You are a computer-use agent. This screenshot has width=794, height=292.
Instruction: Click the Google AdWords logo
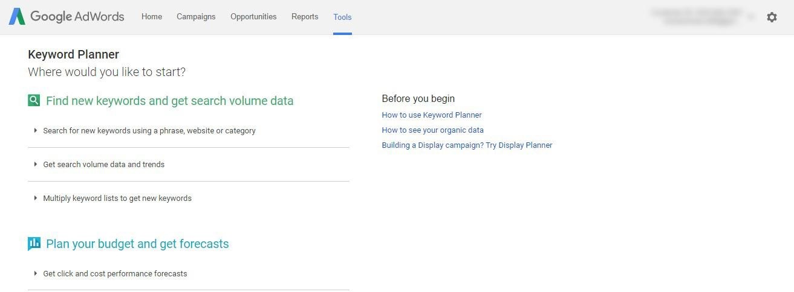pos(67,17)
